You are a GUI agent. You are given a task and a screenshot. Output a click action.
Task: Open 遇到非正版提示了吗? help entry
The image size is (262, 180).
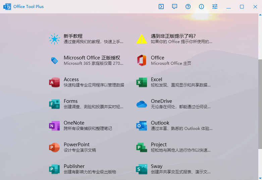tap(173, 36)
